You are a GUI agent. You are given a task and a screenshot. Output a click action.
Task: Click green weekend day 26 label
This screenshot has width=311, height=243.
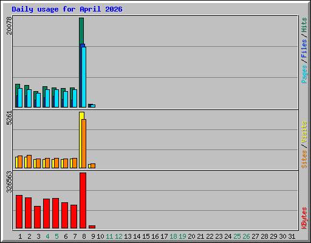246,236
